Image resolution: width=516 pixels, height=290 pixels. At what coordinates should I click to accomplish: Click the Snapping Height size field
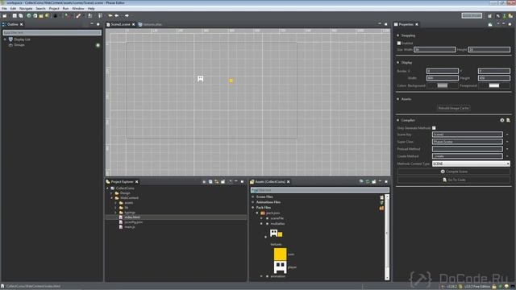(489, 50)
